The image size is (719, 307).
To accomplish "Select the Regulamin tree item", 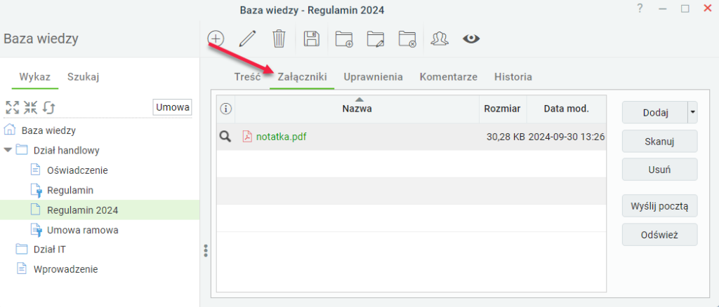I will click(70, 190).
